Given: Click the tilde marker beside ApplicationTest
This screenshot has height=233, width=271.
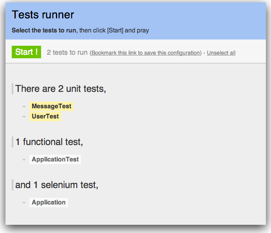Looking at the screenshot, I should pyautogui.click(x=24, y=160).
